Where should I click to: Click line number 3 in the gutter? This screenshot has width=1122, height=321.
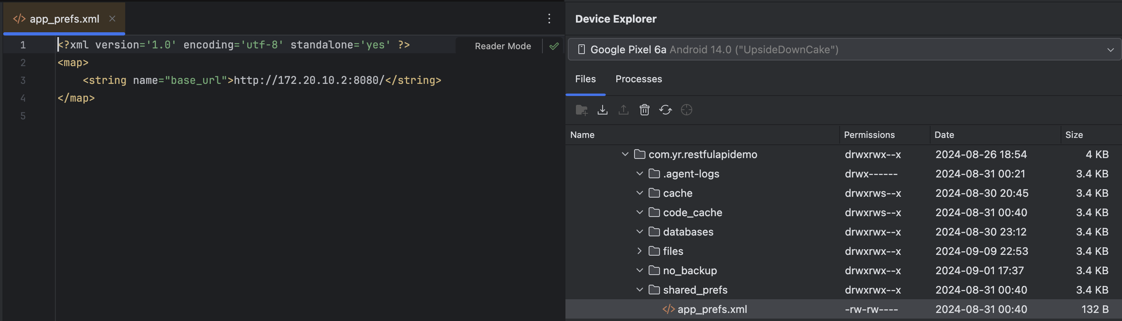(x=23, y=81)
